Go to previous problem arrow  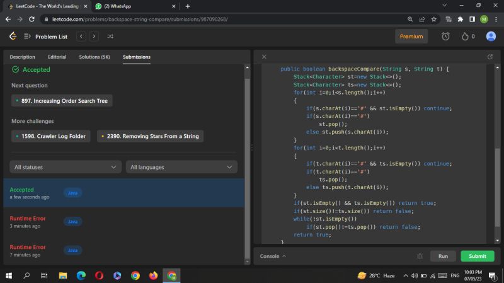tap(81, 37)
